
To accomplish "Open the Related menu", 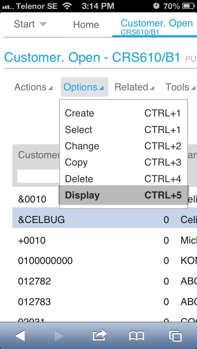I will tap(134, 87).
